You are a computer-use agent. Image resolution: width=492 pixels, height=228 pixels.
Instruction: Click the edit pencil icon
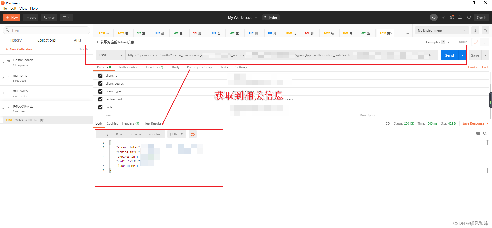476,42
